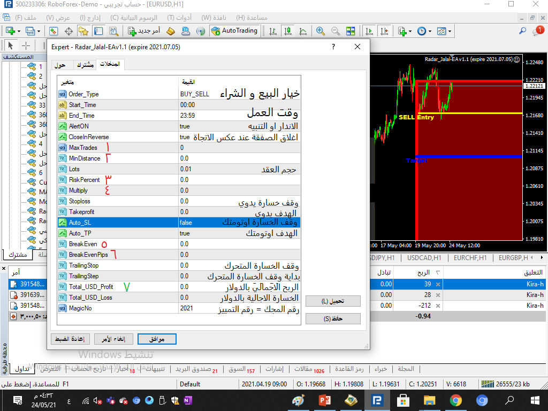The height and width of the screenshot is (411, 548).
Task: Click the Zoom Out chart icon
Action: pos(334,31)
